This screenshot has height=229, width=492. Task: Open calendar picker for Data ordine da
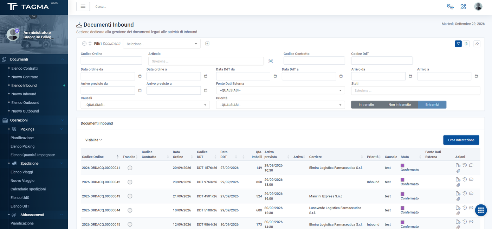point(140,76)
